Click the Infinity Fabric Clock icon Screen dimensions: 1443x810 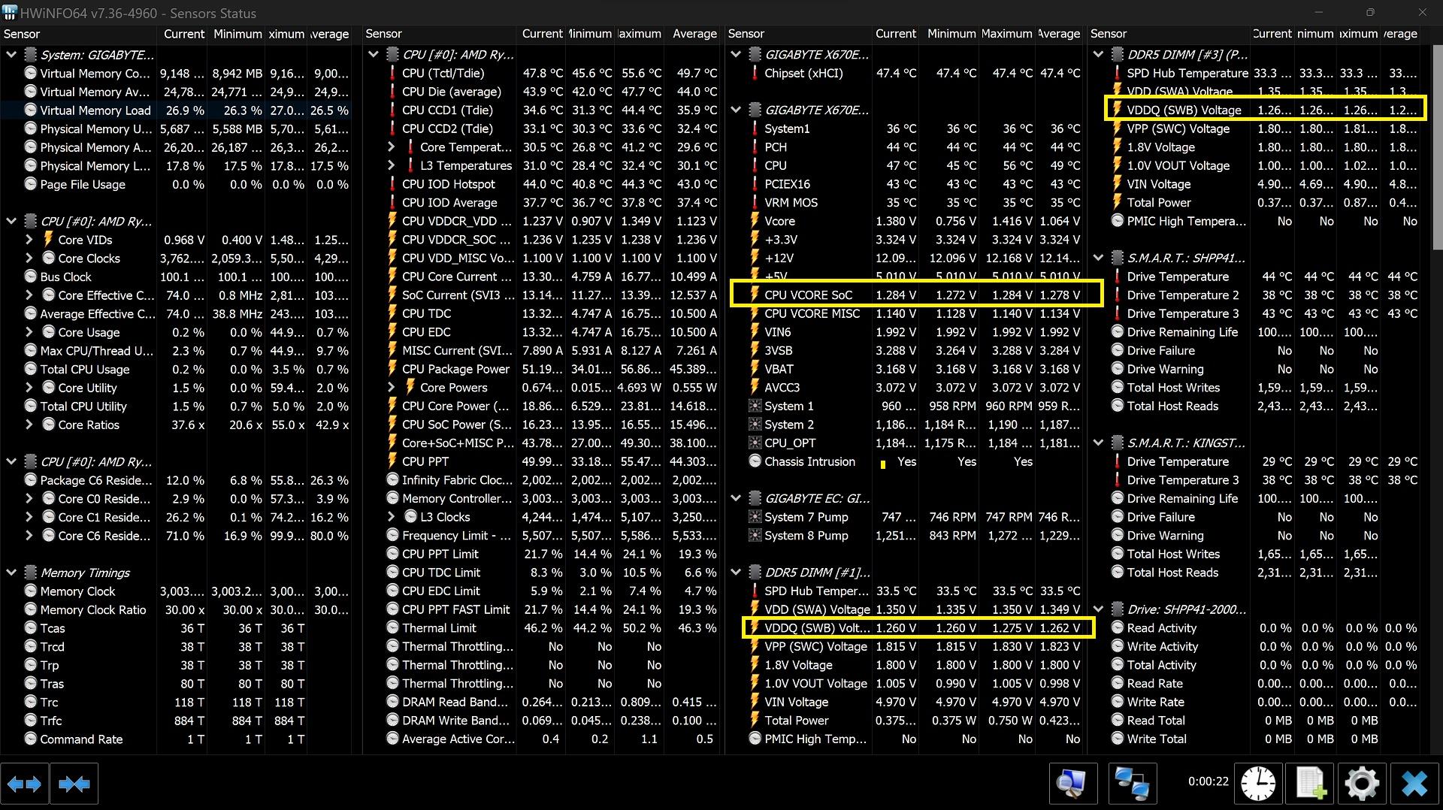[392, 480]
